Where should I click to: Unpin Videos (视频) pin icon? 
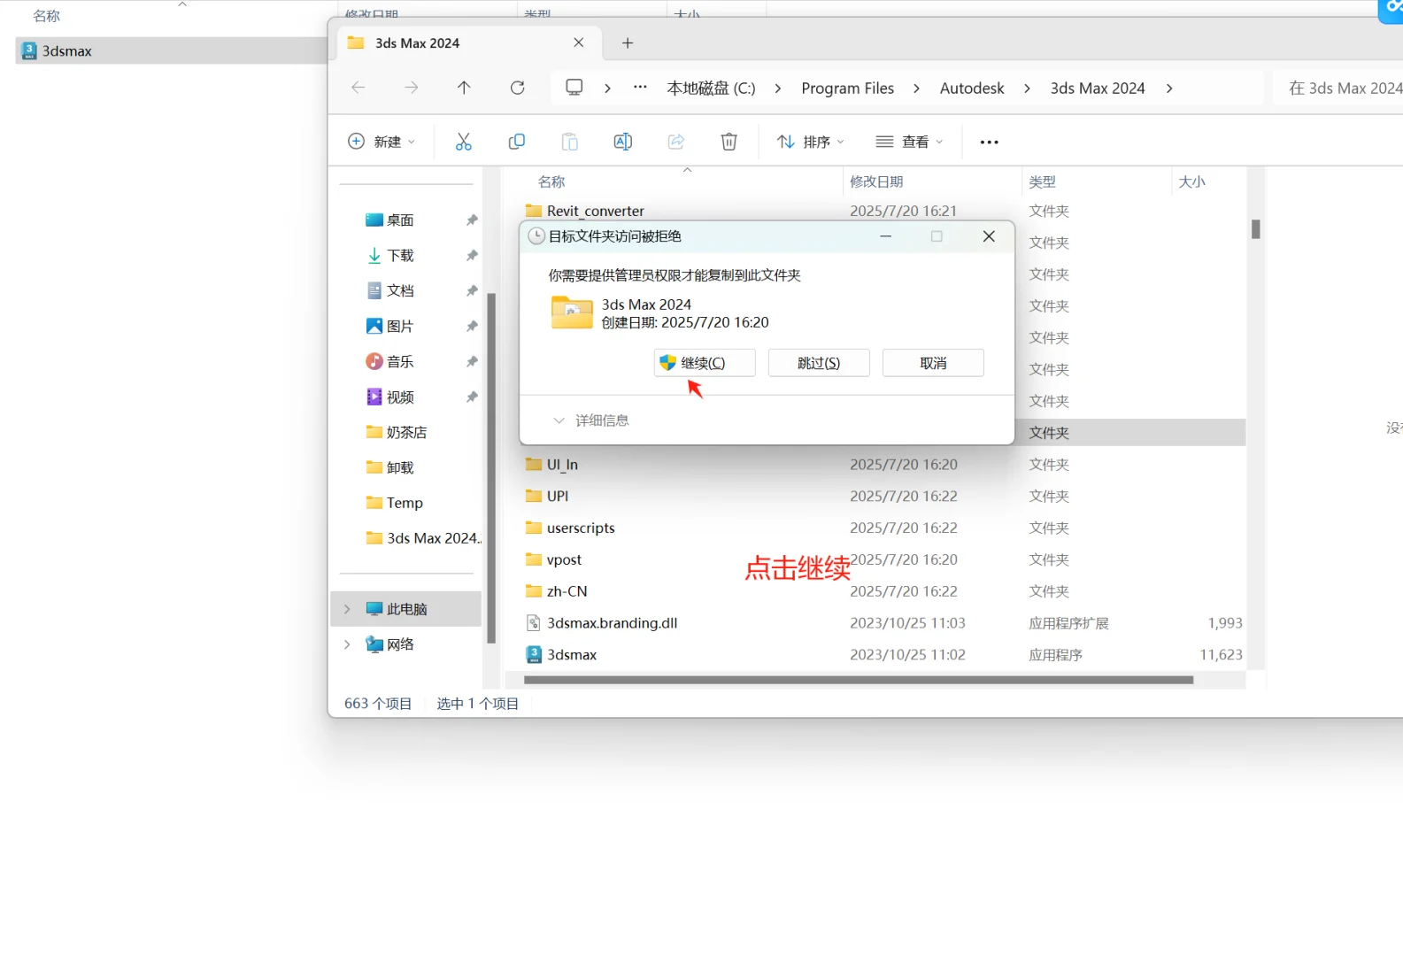point(472,397)
